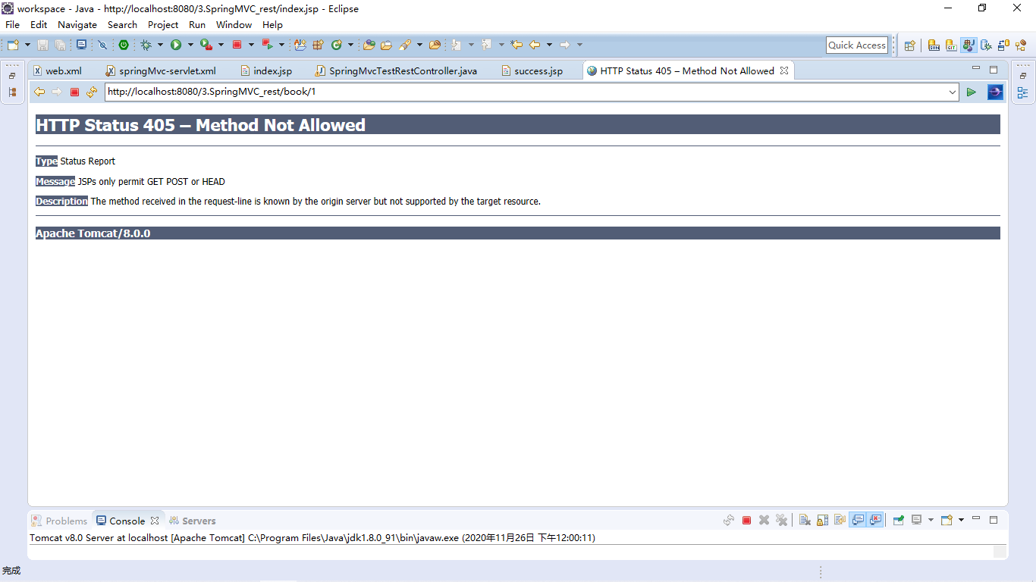Open the Problems view tab
1036x582 pixels.
coord(60,521)
